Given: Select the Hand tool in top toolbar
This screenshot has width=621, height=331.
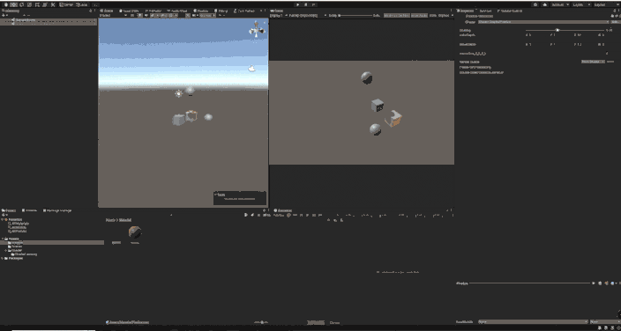Looking at the screenshot, I should pyautogui.click(x=6, y=4).
